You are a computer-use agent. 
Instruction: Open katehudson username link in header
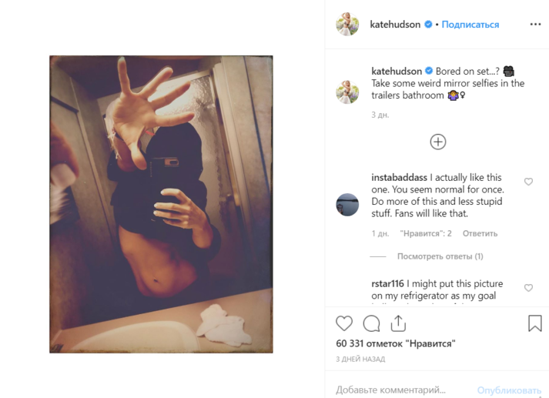pyautogui.click(x=395, y=25)
